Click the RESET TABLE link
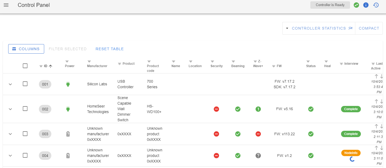 coord(110,49)
